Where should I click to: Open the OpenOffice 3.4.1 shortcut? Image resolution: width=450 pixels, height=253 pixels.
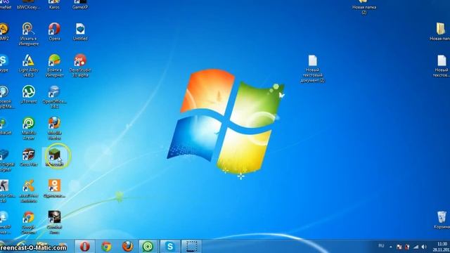54,97
